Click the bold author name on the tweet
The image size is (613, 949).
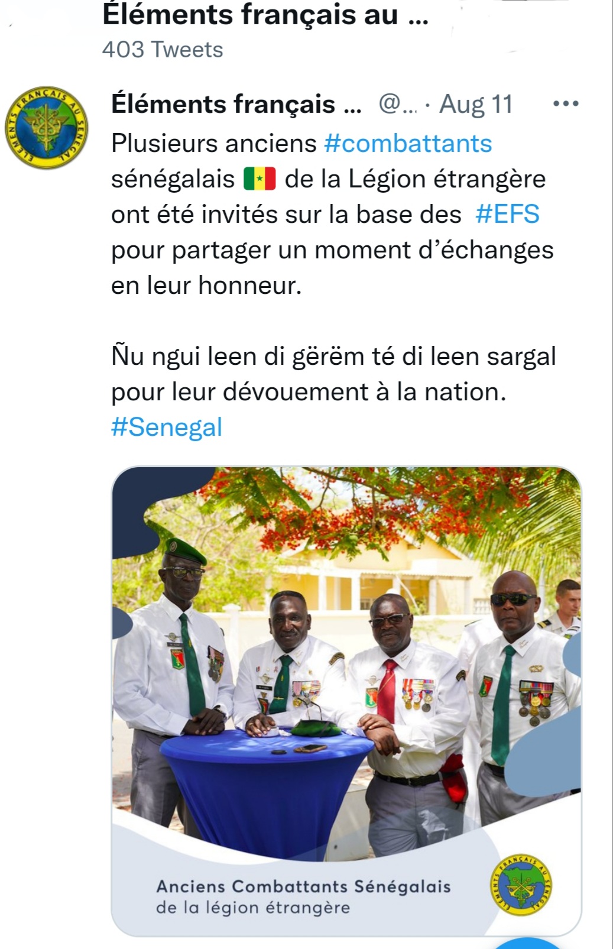click(236, 104)
